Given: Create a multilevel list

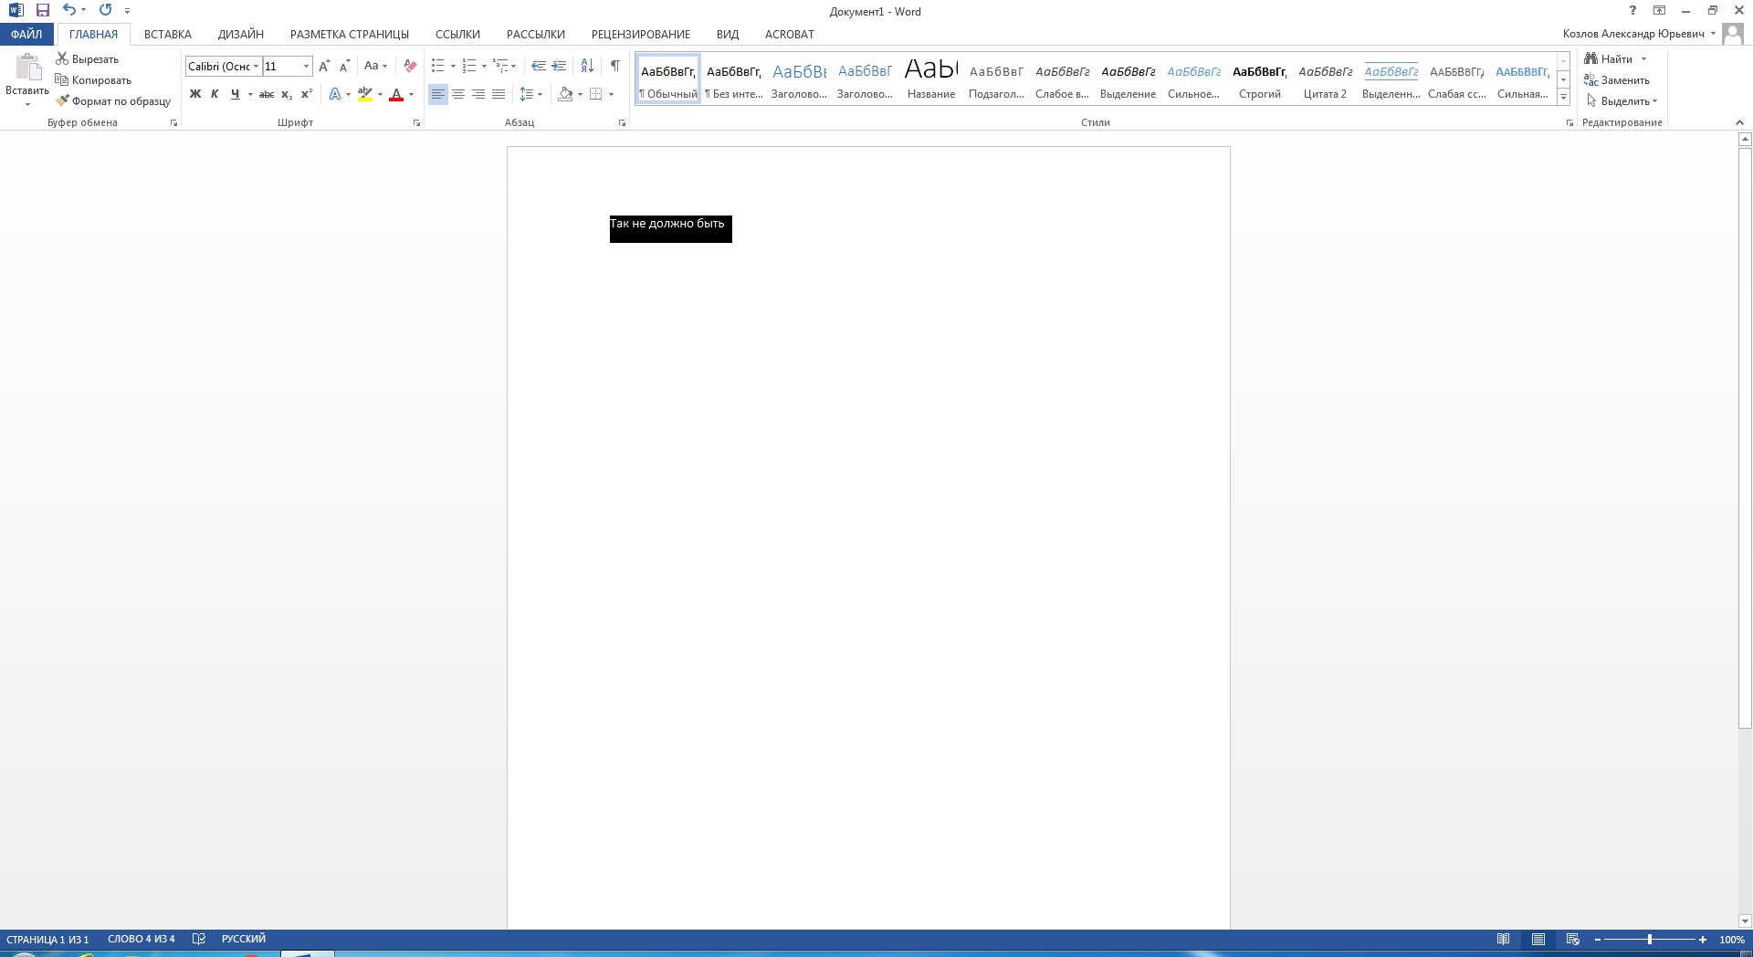Looking at the screenshot, I should (500, 66).
